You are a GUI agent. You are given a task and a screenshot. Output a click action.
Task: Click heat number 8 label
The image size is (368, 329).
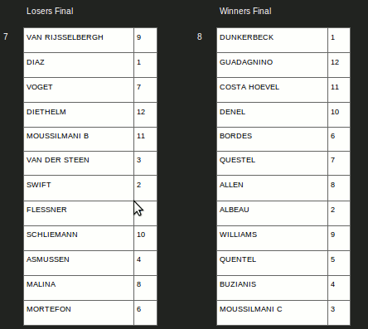point(200,36)
